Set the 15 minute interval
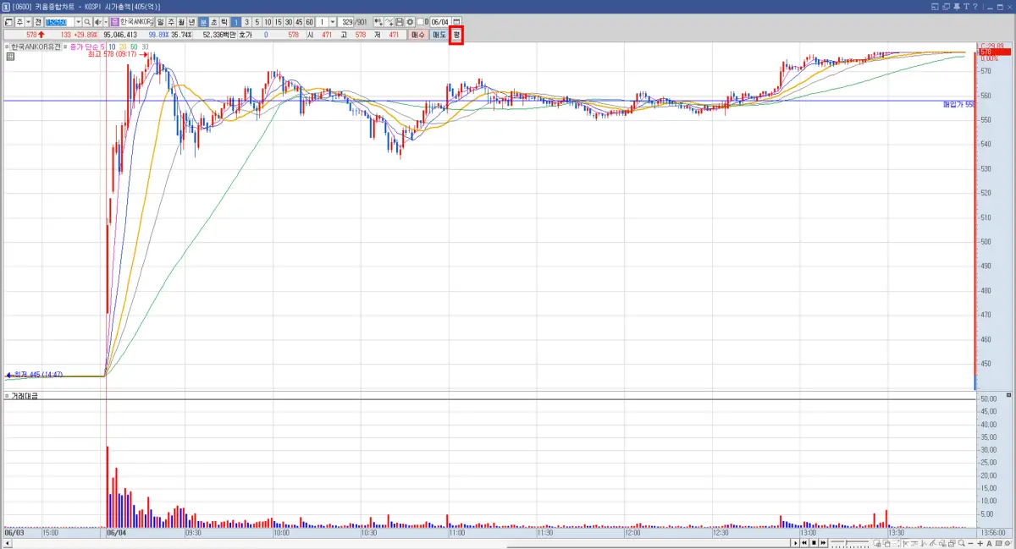Image resolution: width=1016 pixels, height=549 pixels. [278, 21]
